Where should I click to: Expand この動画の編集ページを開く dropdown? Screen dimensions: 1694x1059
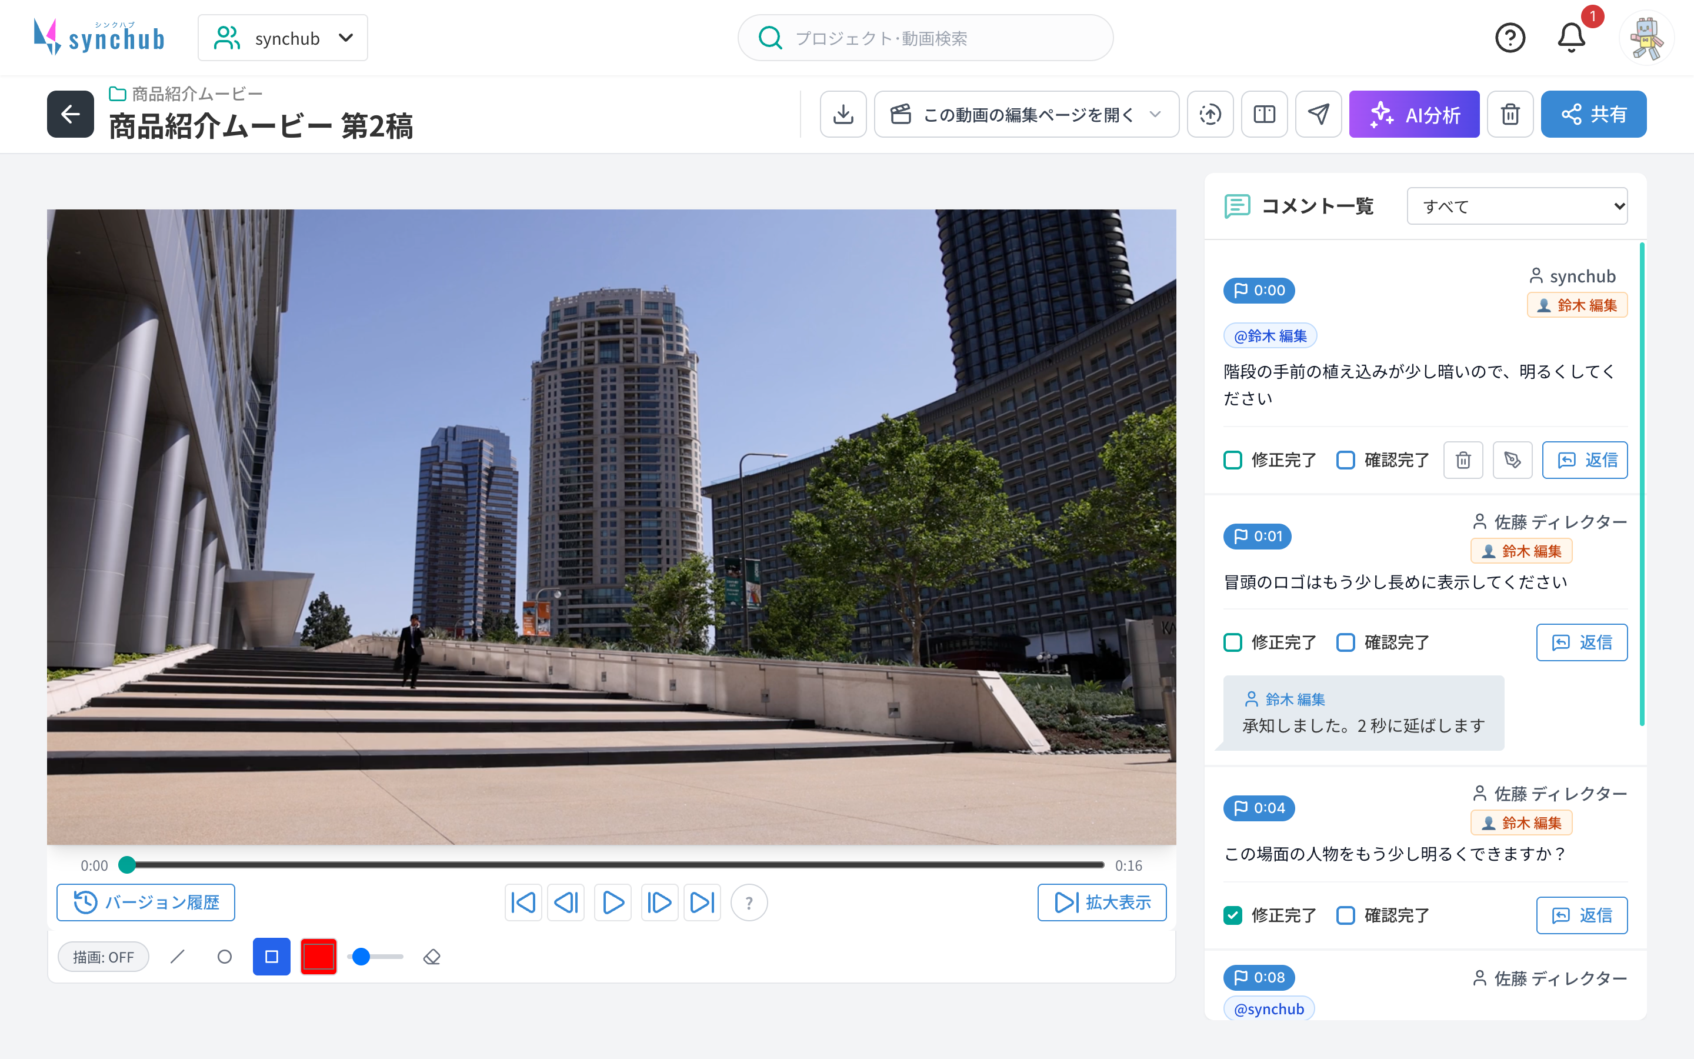(1026, 114)
